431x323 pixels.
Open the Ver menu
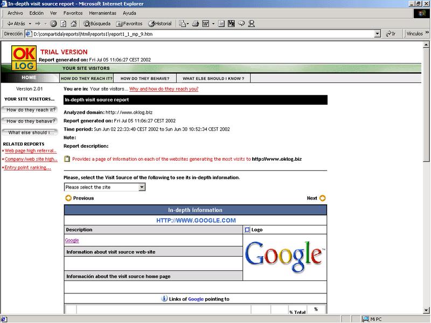[53, 13]
